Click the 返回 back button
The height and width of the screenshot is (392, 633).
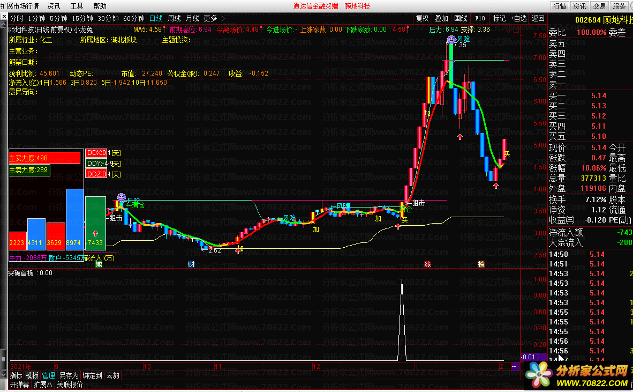[538, 19]
